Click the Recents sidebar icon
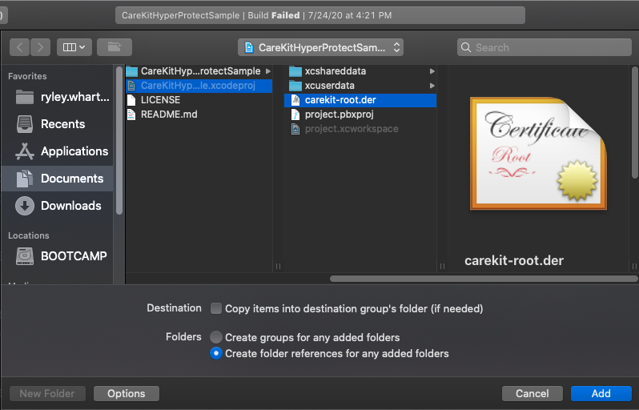 tap(25, 124)
